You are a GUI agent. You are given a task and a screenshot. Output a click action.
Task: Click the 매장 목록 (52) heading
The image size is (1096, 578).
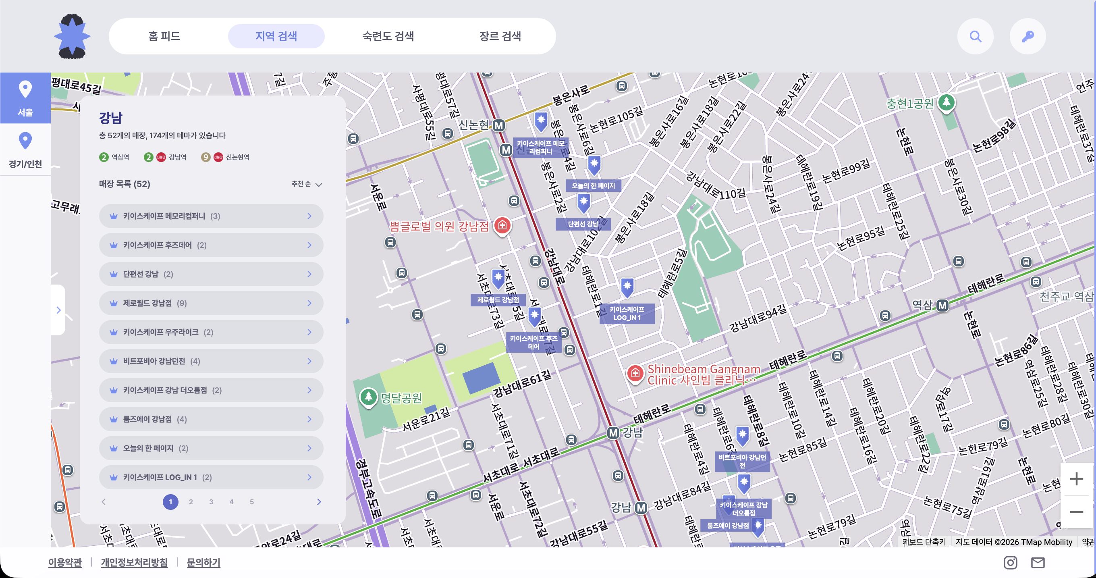tap(125, 184)
